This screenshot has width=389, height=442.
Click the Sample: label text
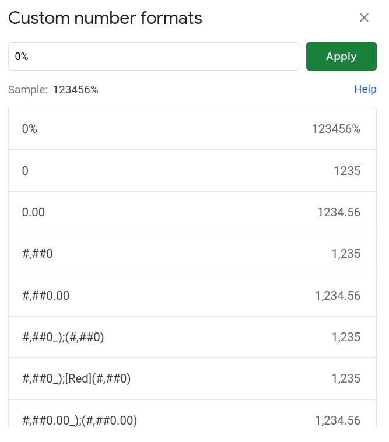coord(28,90)
